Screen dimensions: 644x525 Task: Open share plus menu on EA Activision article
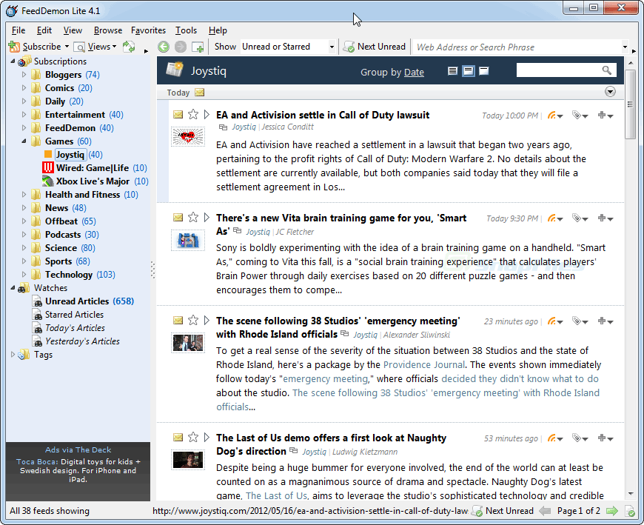(606, 116)
